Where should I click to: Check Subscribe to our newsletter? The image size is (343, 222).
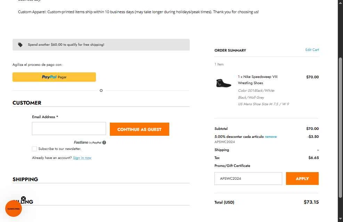tap(34, 149)
